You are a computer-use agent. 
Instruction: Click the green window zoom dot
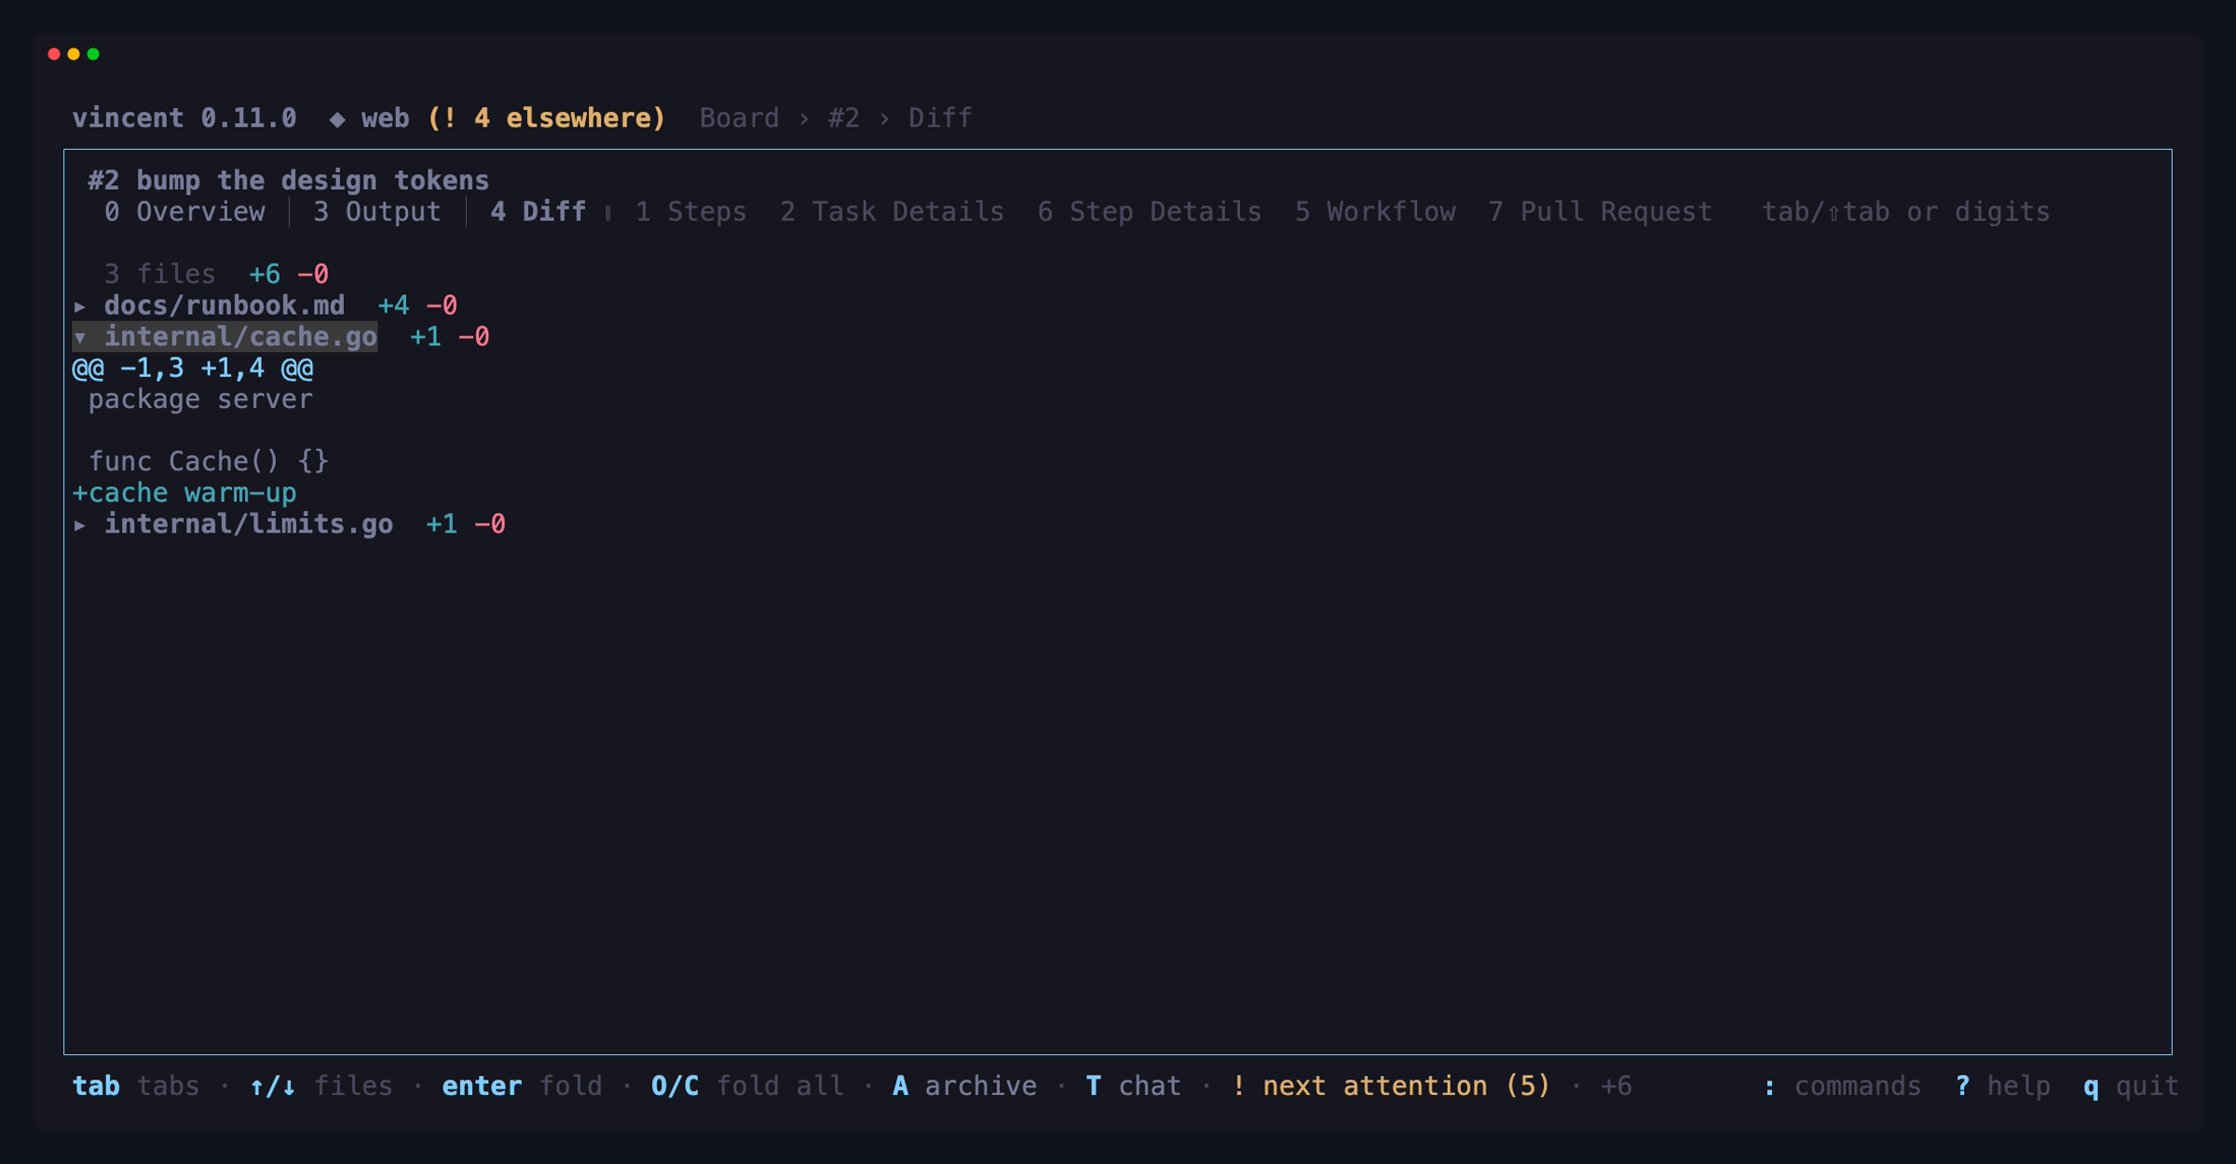(x=93, y=54)
